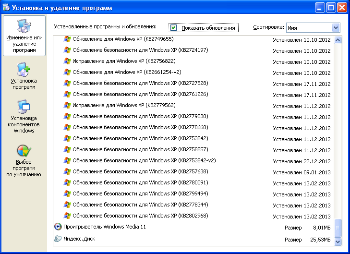Open the Установка программ section
The width and height of the screenshot is (350, 254).
point(24,76)
